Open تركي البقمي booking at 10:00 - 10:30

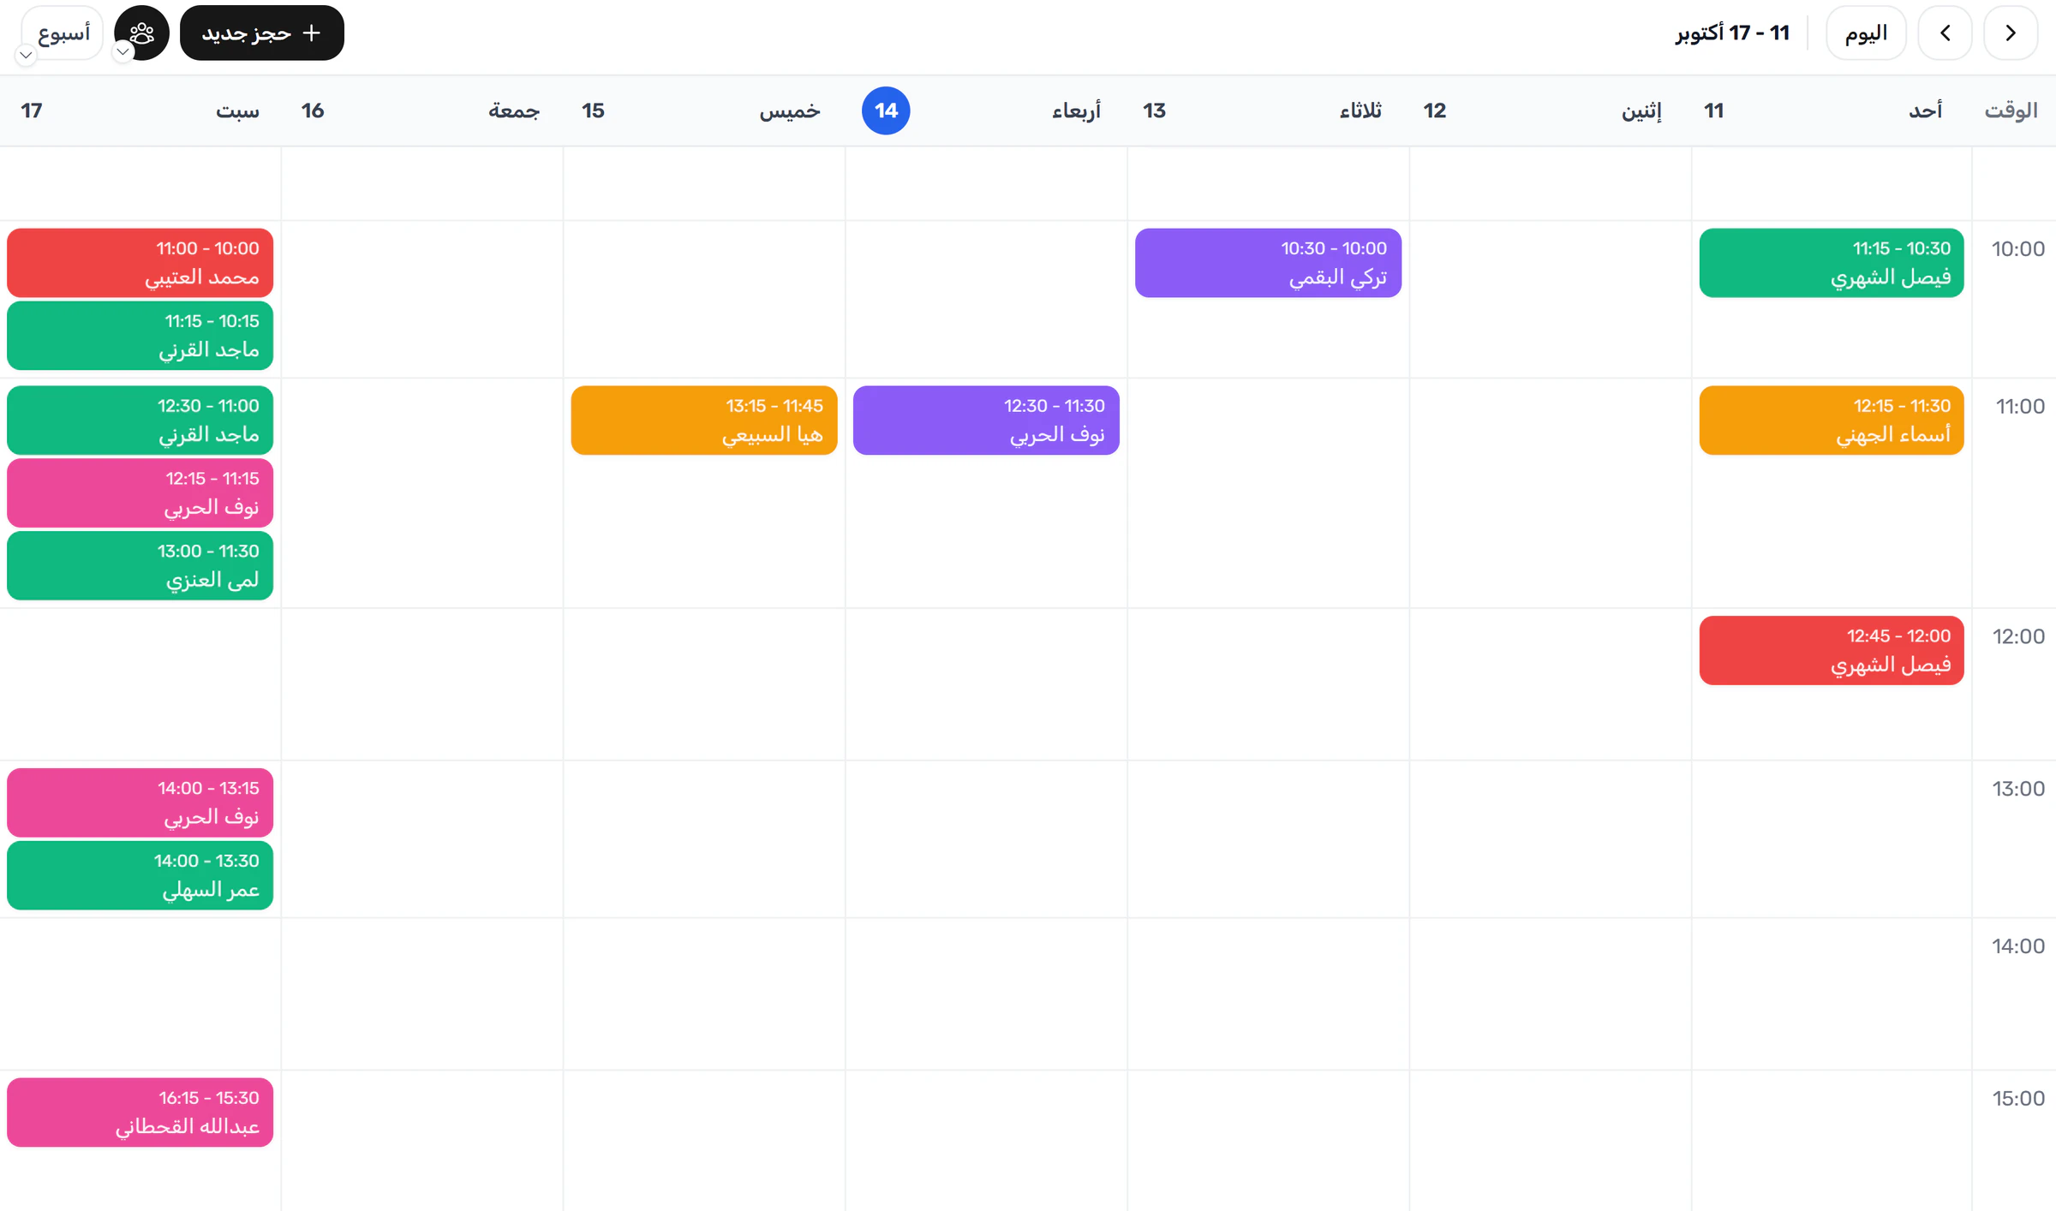point(1268,263)
